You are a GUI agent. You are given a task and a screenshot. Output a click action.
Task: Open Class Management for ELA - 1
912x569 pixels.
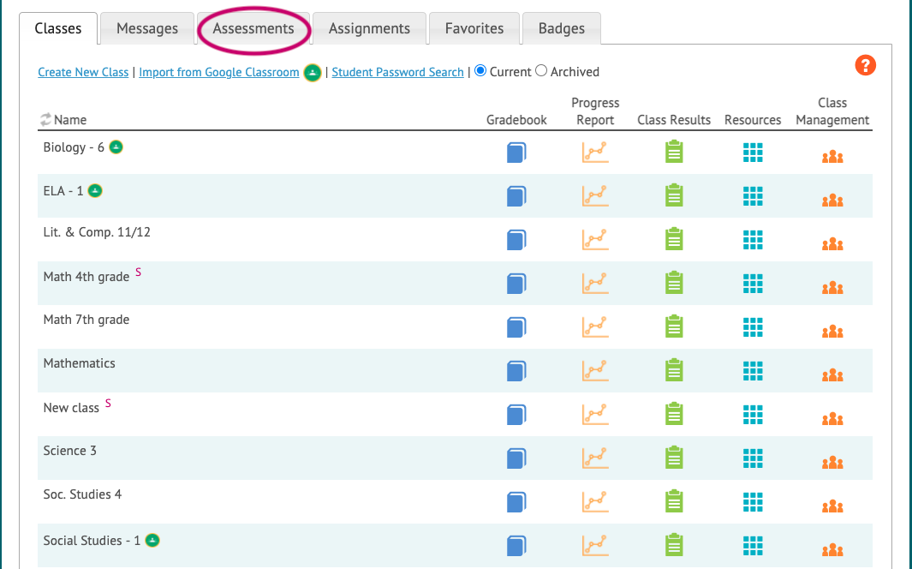pyautogui.click(x=832, y=201)
